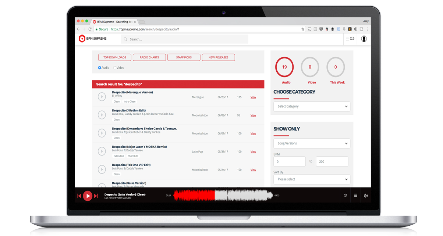Seek within the player waveform
This screenshot has width=443, height=236.
click(x=223, y=195)
